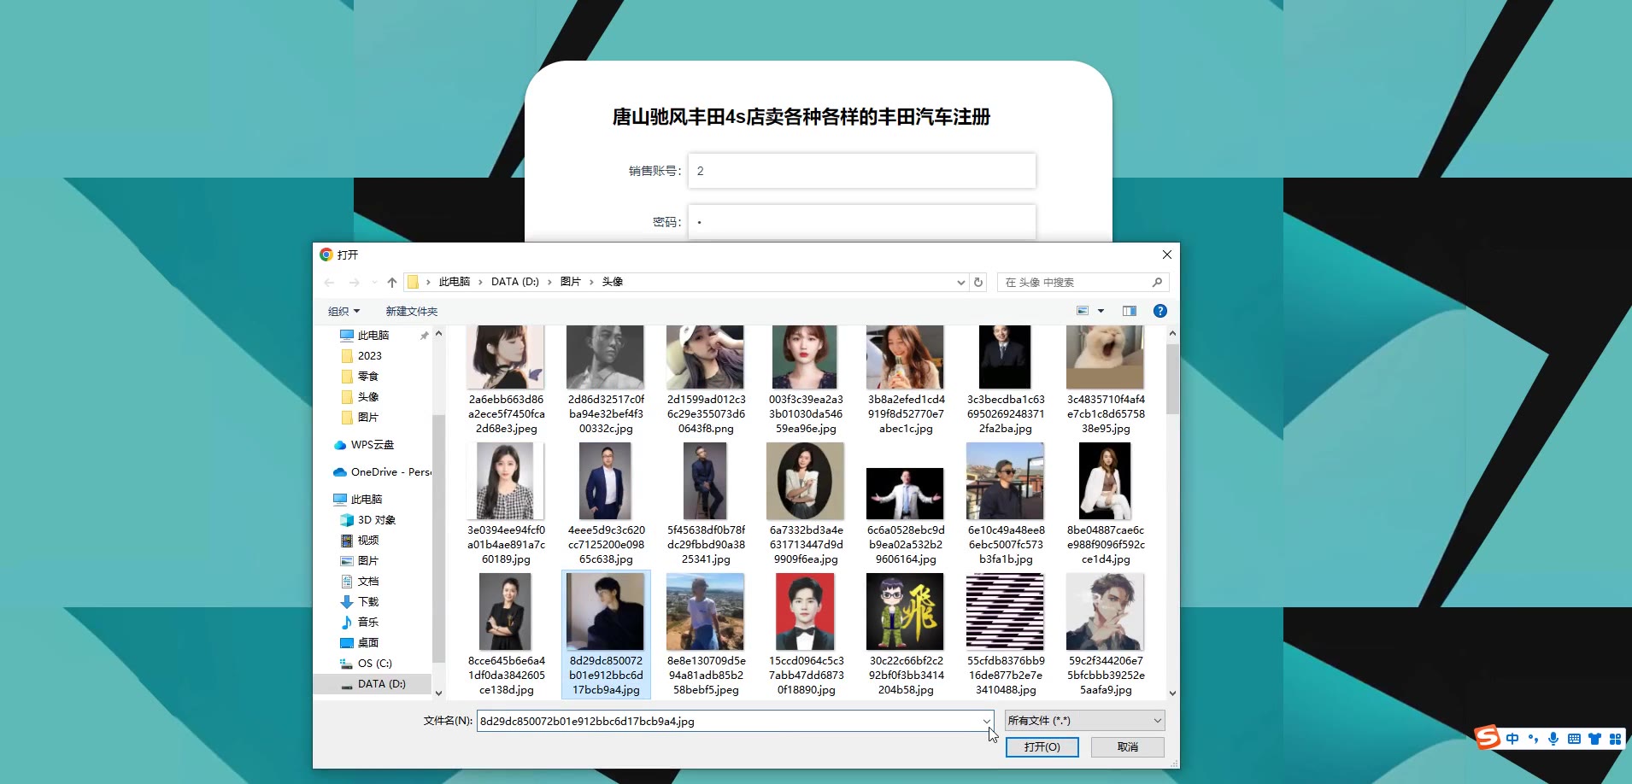This screenshot has width=1632, height=784.
Task: Open the dialog help icon
Action: click(1160, 311)
